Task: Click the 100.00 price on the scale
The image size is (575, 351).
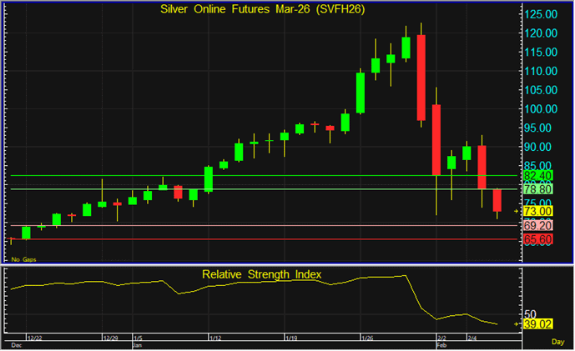Action: tap(540, 109)
